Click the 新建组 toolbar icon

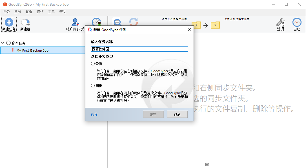point(25,23)
